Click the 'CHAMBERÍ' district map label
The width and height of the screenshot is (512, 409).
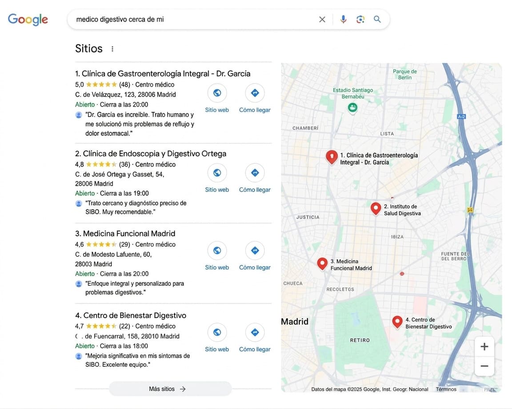pos(305,128)
